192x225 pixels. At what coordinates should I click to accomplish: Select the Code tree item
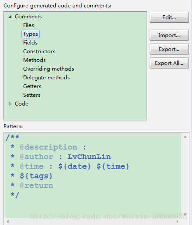21,104
